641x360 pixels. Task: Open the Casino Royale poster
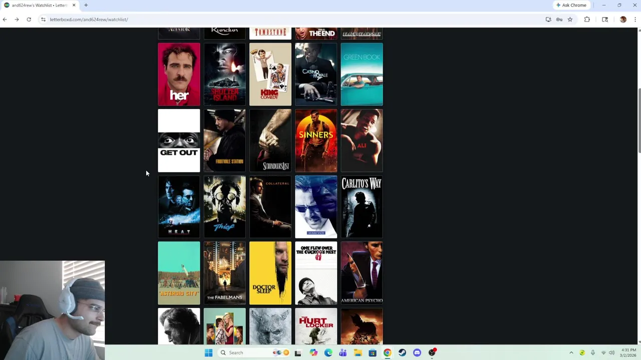pos(316,74)
